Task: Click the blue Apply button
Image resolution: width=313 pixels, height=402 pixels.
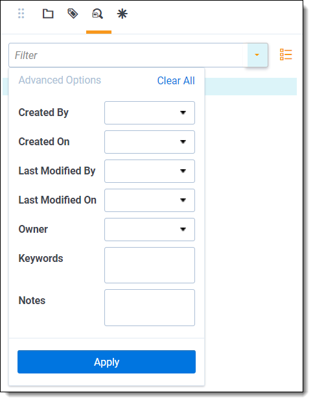Action: point(106,362)
